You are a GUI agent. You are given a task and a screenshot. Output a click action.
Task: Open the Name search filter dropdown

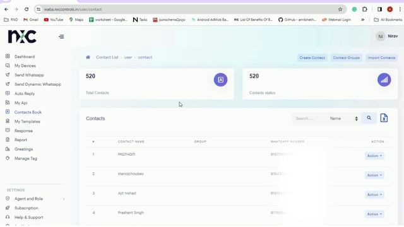(x=343, y=119)
